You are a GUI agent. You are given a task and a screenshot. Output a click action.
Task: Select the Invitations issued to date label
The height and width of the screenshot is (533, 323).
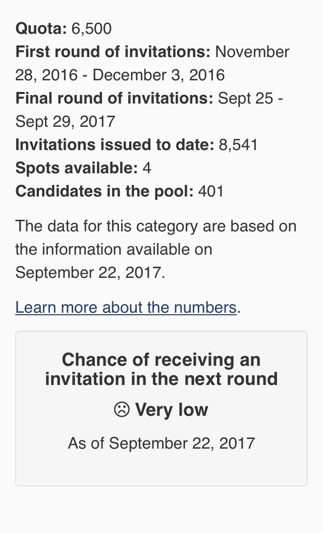(115, 145)
